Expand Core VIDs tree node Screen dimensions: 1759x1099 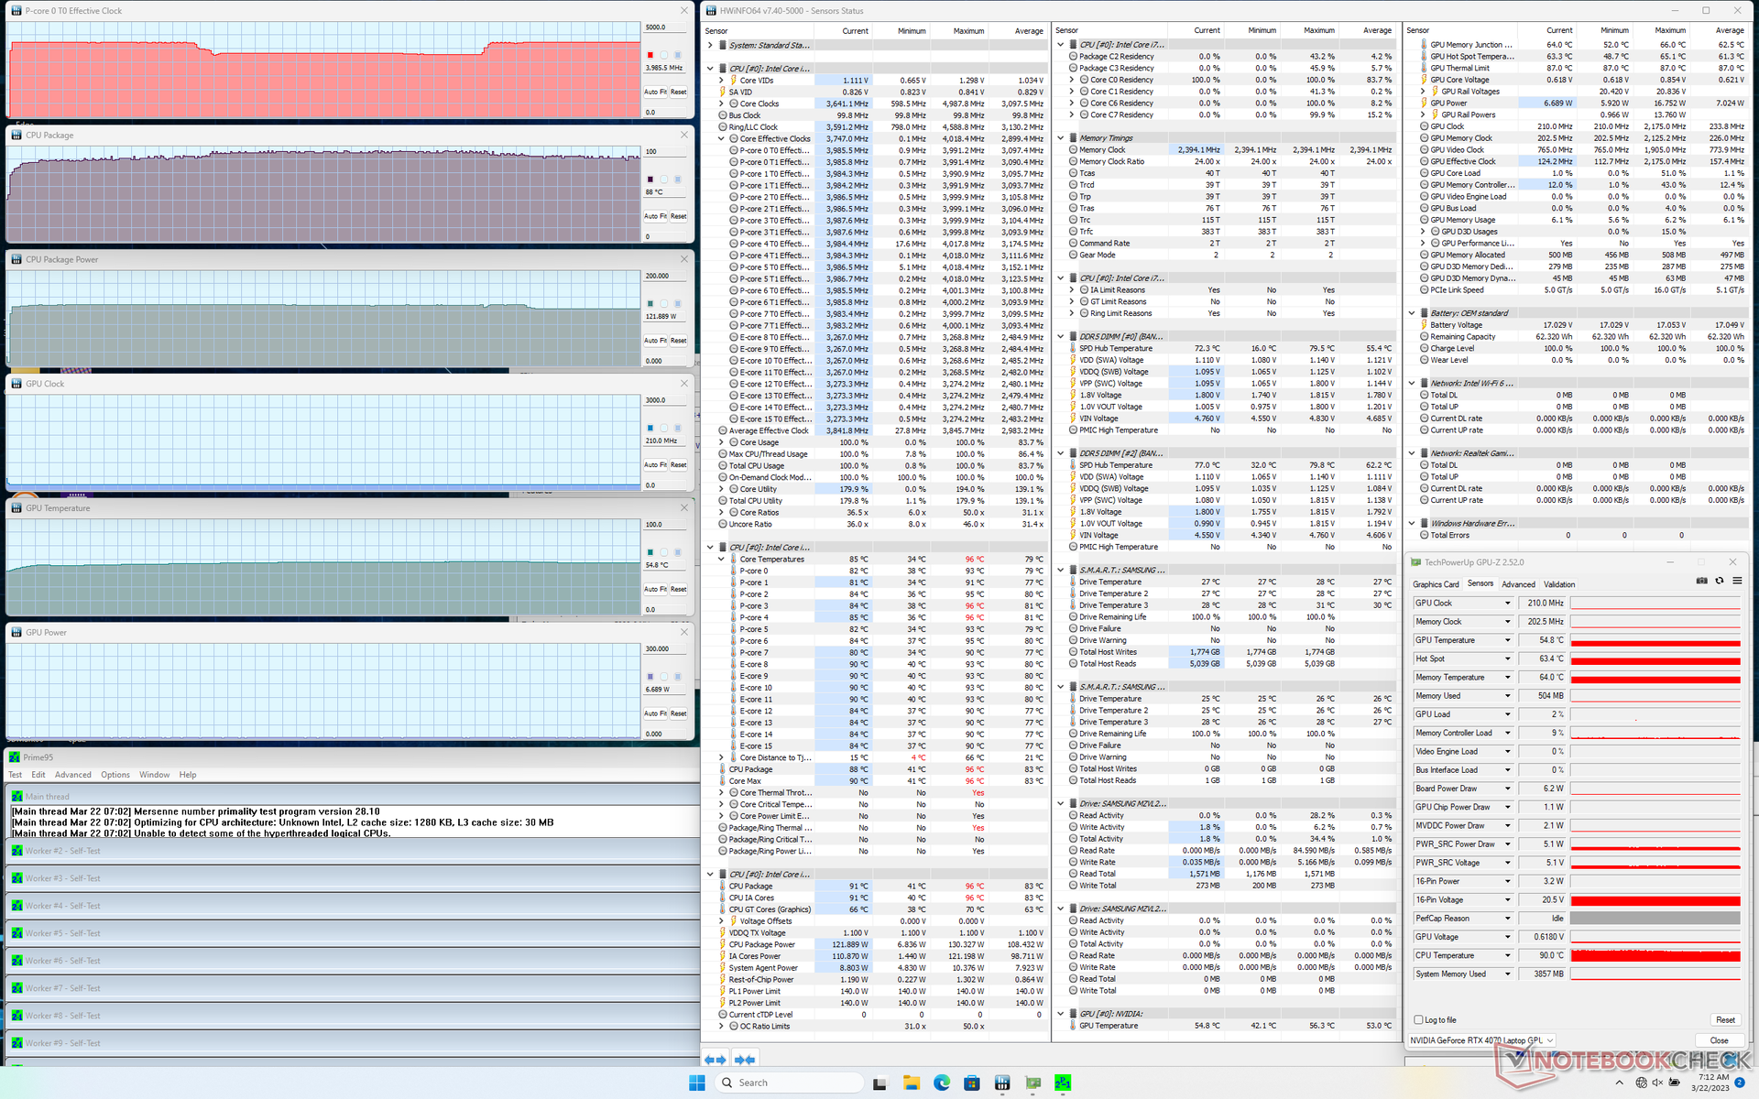click(721, 81)
